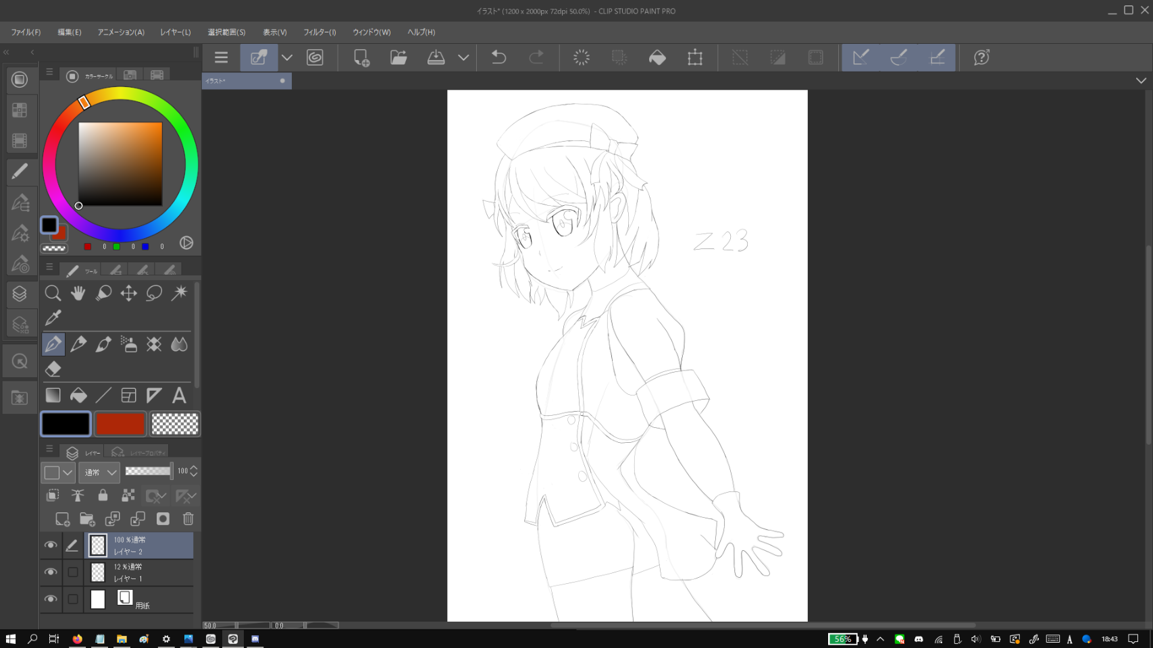Open the レイヤー menu

pyautogui.click(x=175, y=32)
